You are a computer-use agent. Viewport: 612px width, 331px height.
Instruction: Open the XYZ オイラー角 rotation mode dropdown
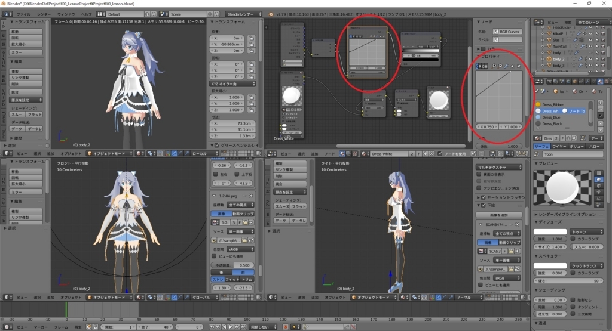pyautogui.click(x=232, y=83)
